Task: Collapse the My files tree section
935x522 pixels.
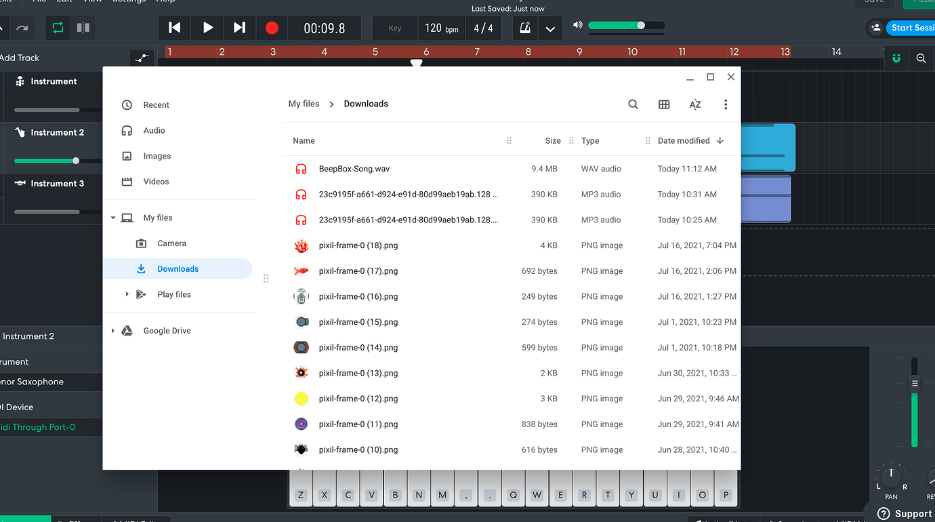Action: (112, 218)
